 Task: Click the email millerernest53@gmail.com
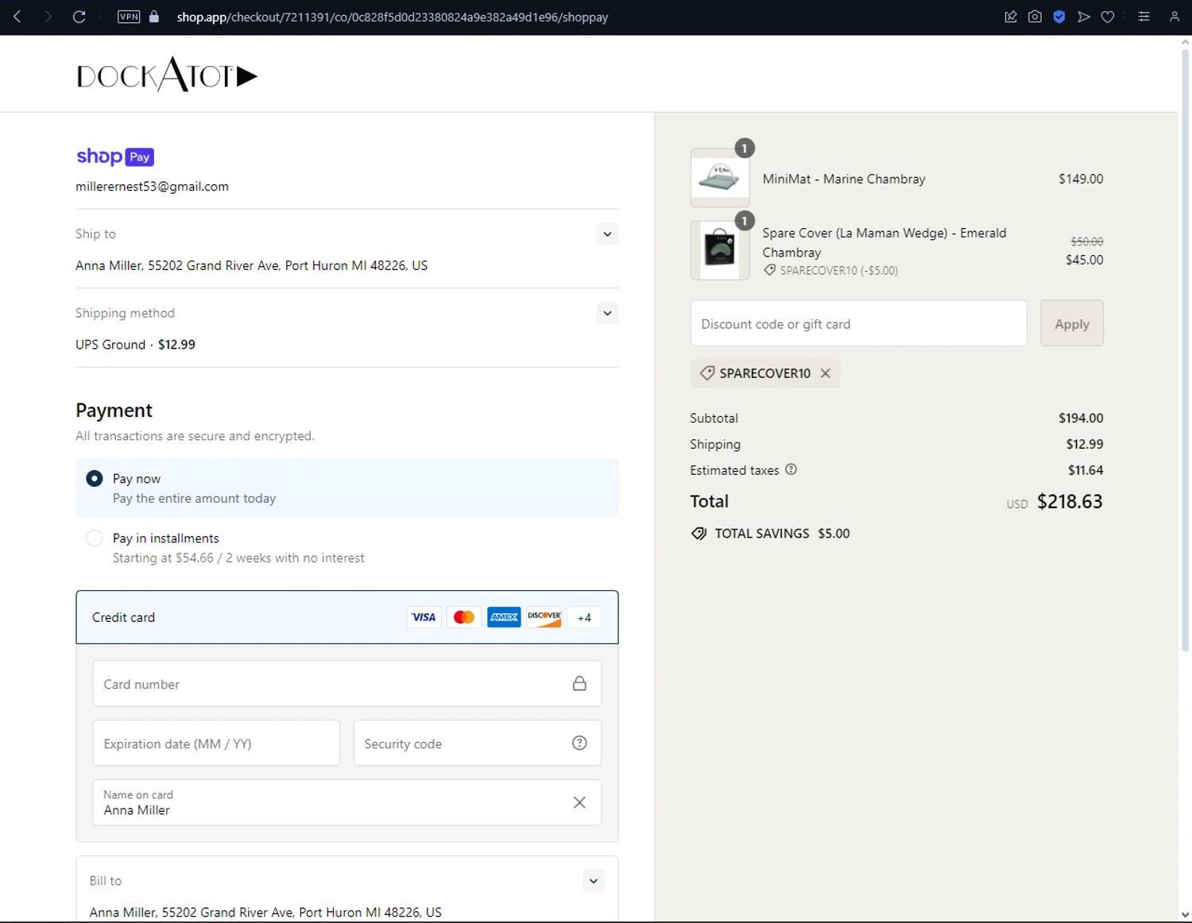[x=152, y=187]
